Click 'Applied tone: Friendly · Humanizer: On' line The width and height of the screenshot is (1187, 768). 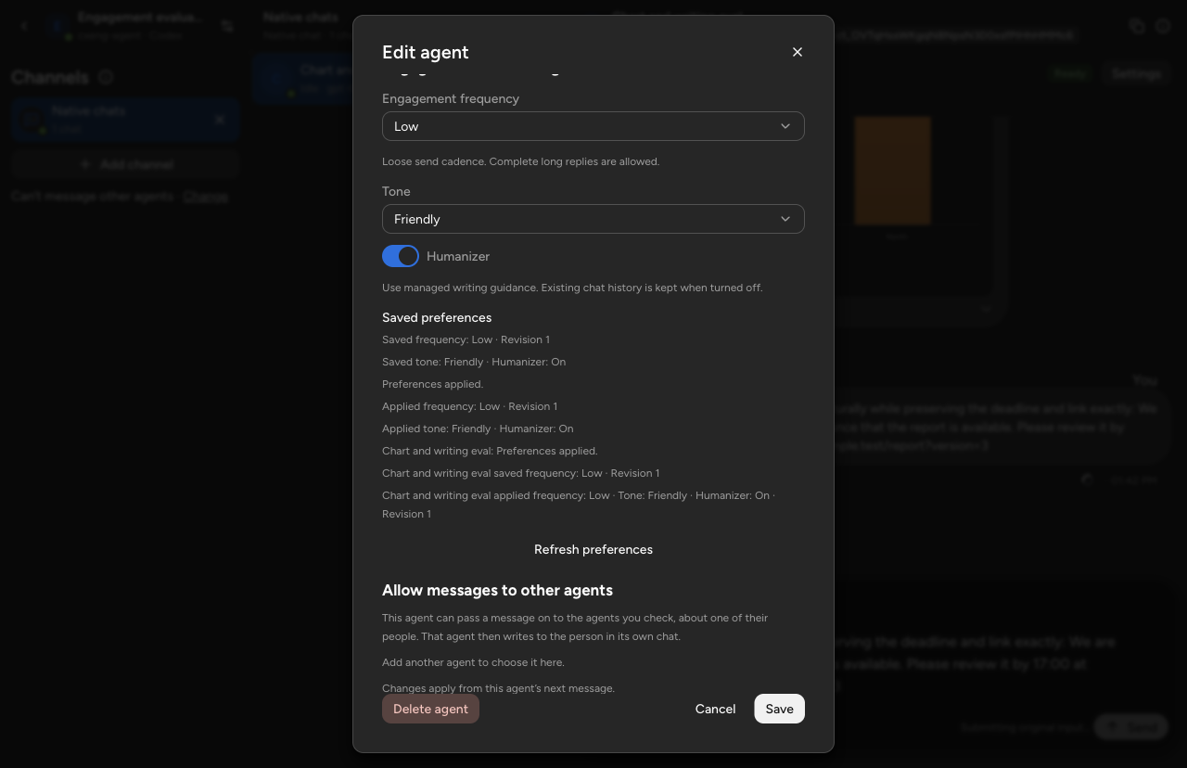[478, 429]
